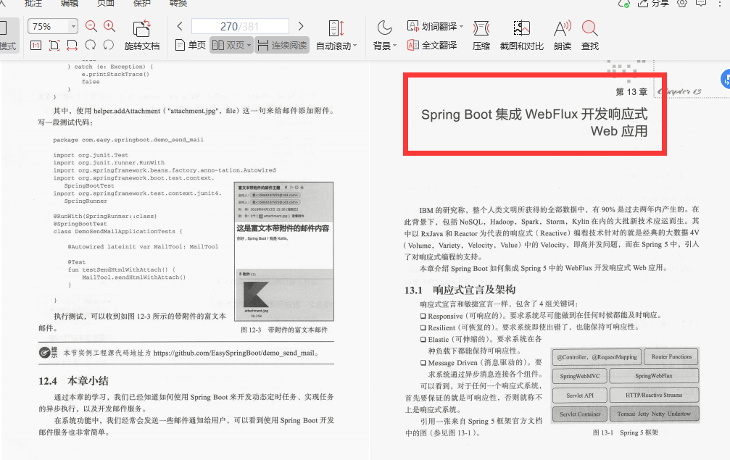Viewport: 730px width, 460px height.
Task: Open the 压缩 compress tool
Action: point(481,36)
